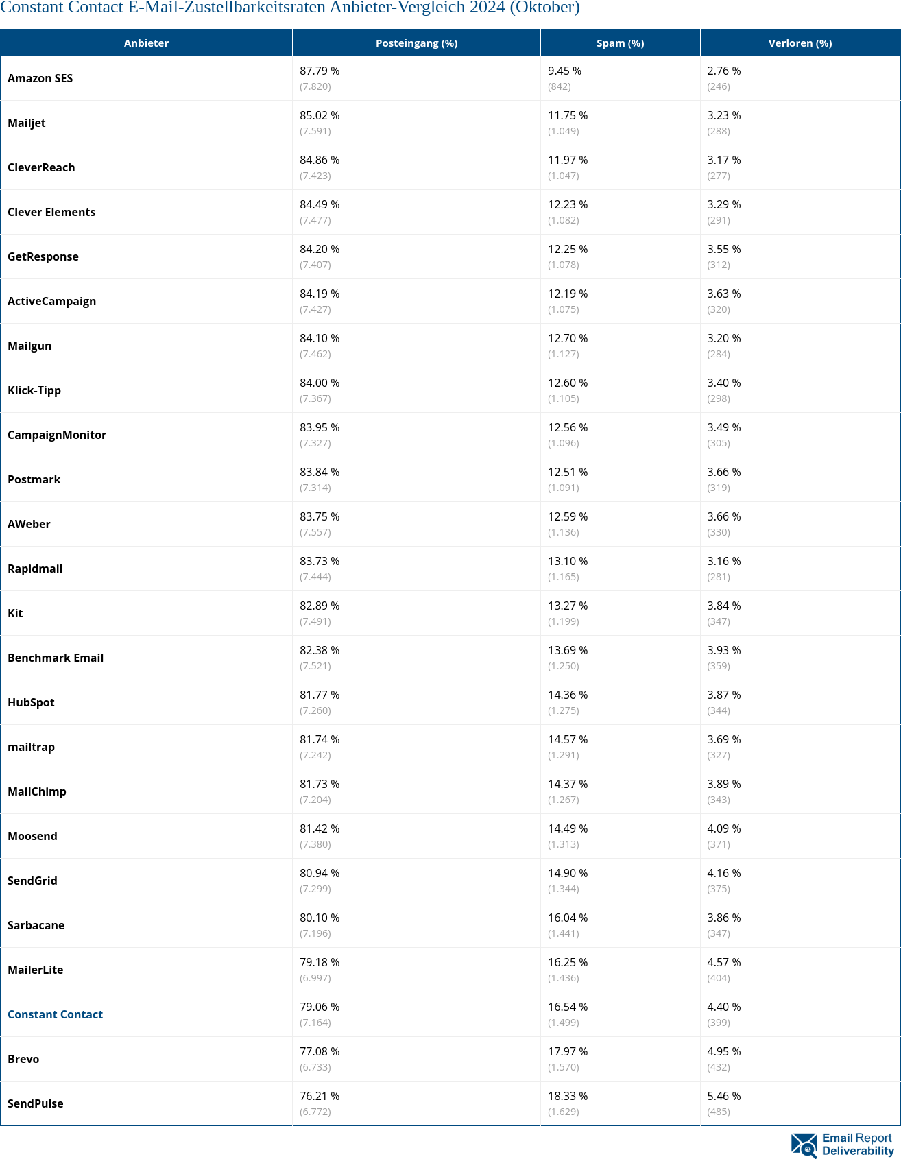Open the Constant Contact provider link
Viewport: 901px width, 1159px height.
[55, 1014]
